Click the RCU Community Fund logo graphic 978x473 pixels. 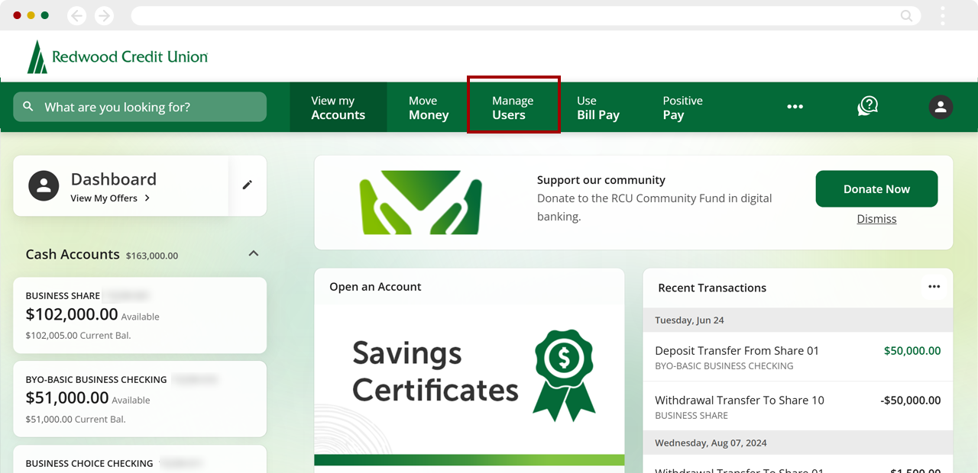421,202
